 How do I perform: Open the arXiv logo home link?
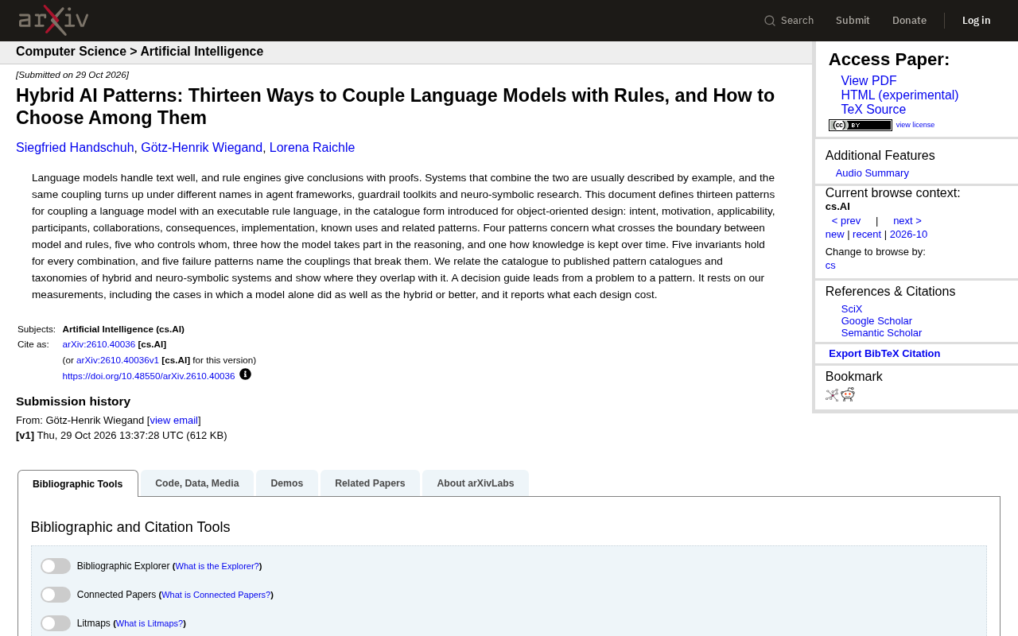[53, 21]
